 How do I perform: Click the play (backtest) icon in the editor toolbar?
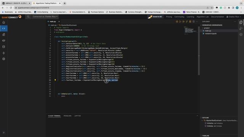coord(180,22)
